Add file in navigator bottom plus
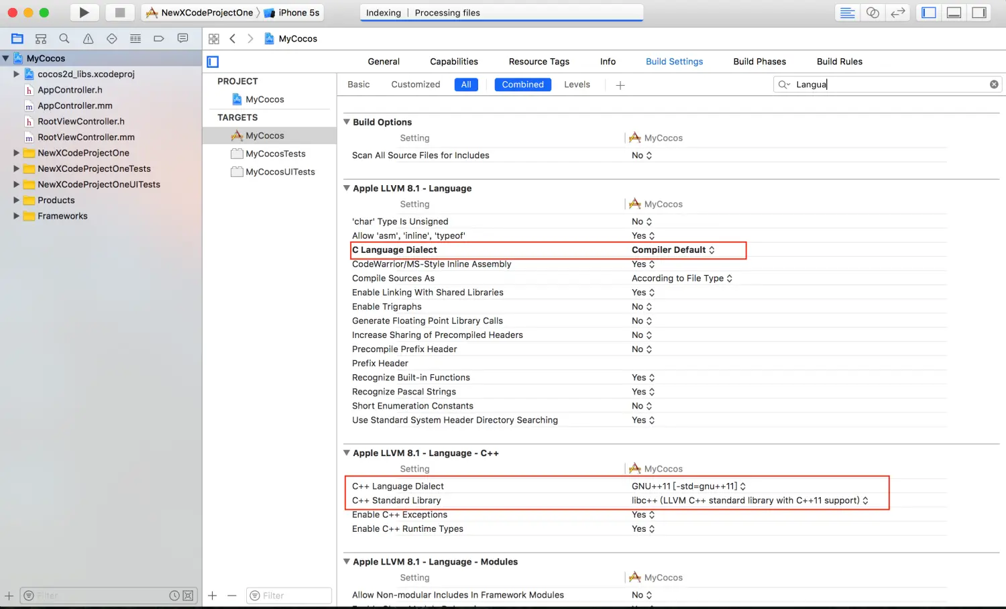The width and height of the screenshot is (1006, 609). (x=9, y=596)
